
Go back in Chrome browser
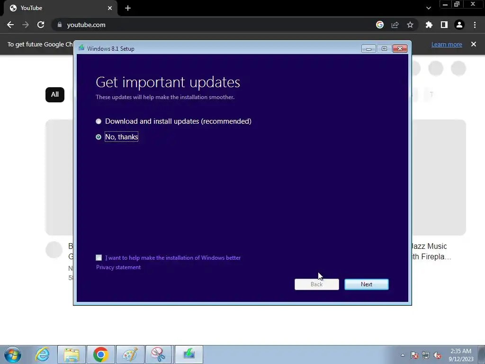pos(10,25)
